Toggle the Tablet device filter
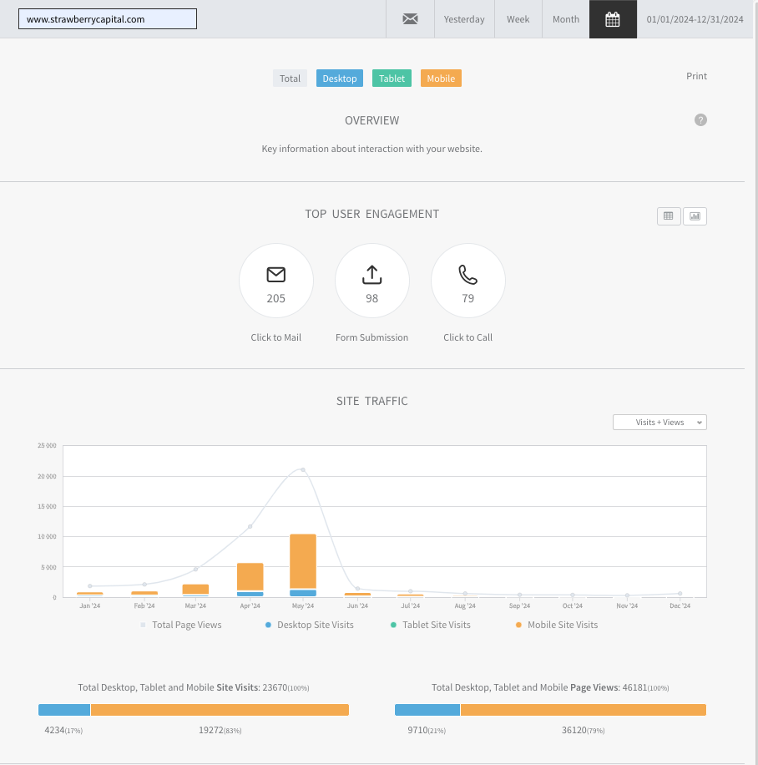This screenshot has width=758, height=765. point(392,78)
